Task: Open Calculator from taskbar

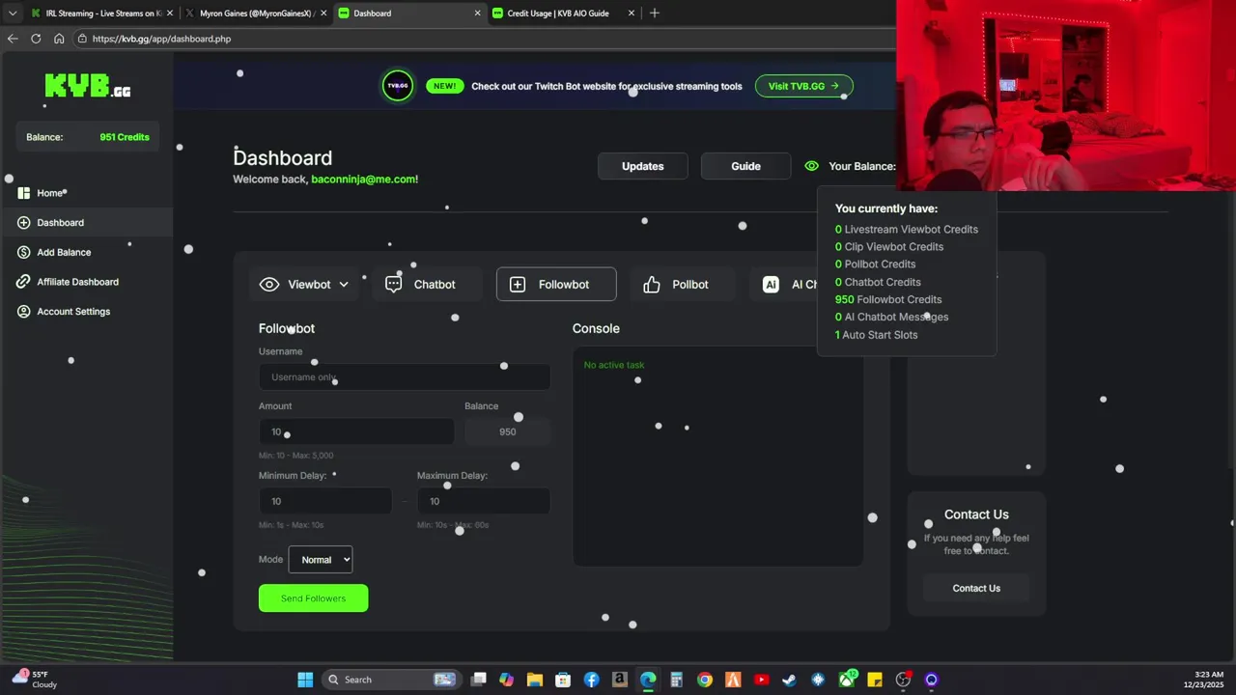Action: point(676,680)
